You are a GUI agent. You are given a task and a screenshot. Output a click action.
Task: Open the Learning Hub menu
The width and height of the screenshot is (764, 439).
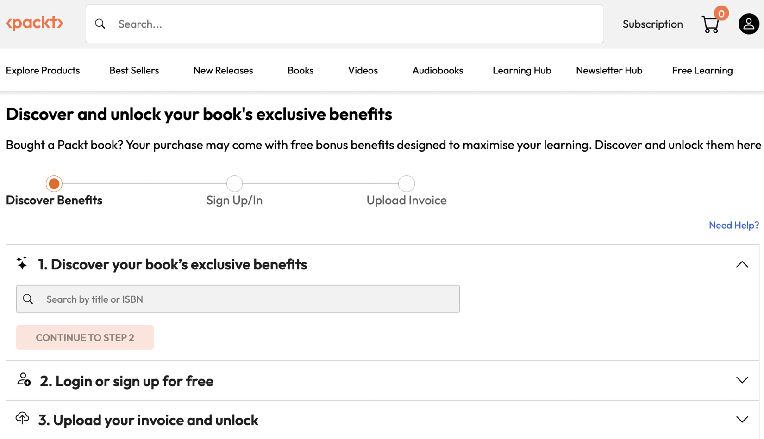point(522,70)
